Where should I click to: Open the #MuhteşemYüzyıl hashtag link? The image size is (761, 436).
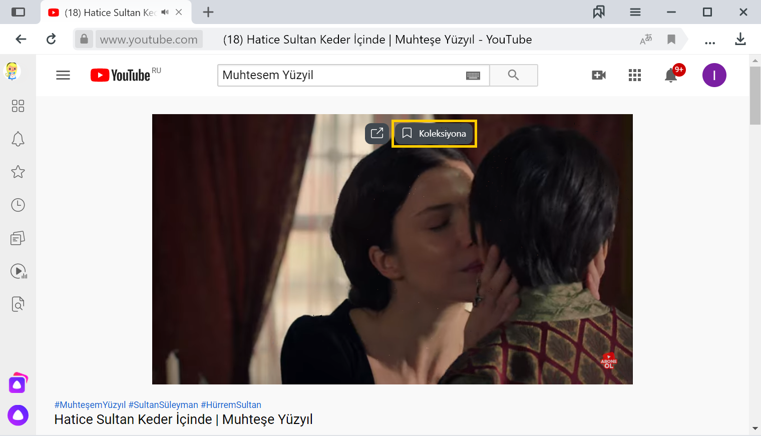[x=90, y=404]
